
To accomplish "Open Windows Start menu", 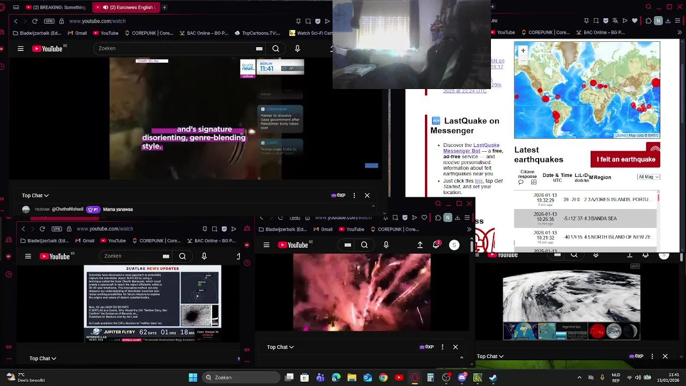I will point(193,377).
